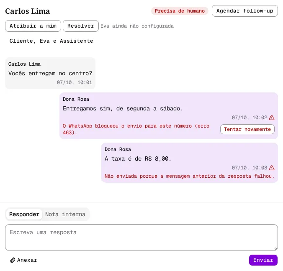Select message Entregamos sim, de segunda a sábado.
Screen dimensions: 283x271
[x=123, y=108]
